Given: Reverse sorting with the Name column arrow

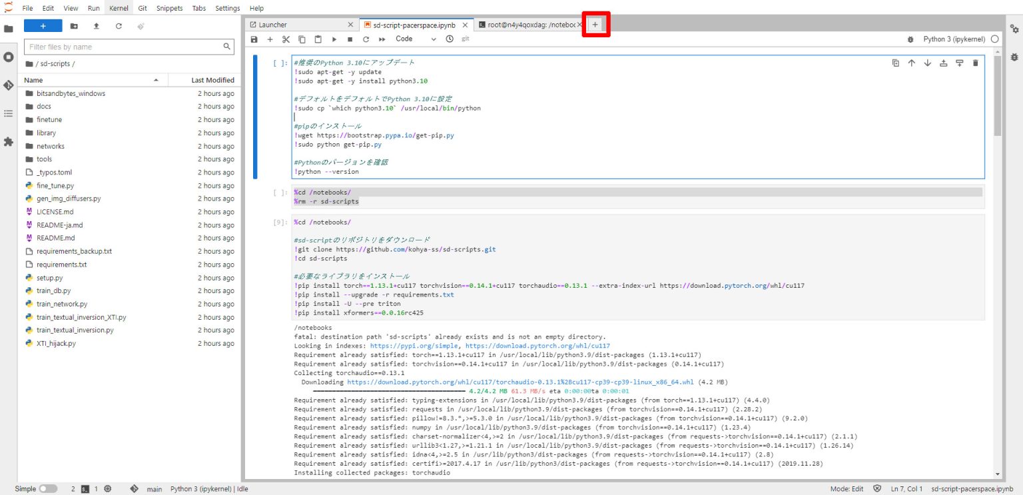Looking at the screenshot, I should 157,79.
